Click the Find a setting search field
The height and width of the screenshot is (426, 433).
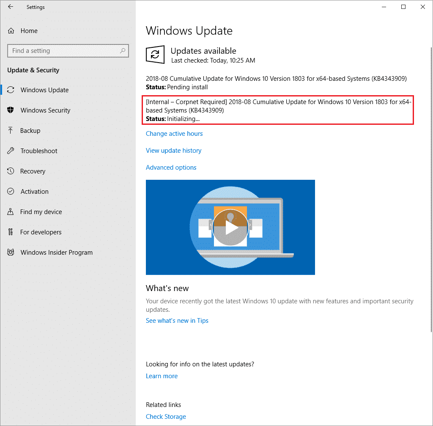(68, 51)
